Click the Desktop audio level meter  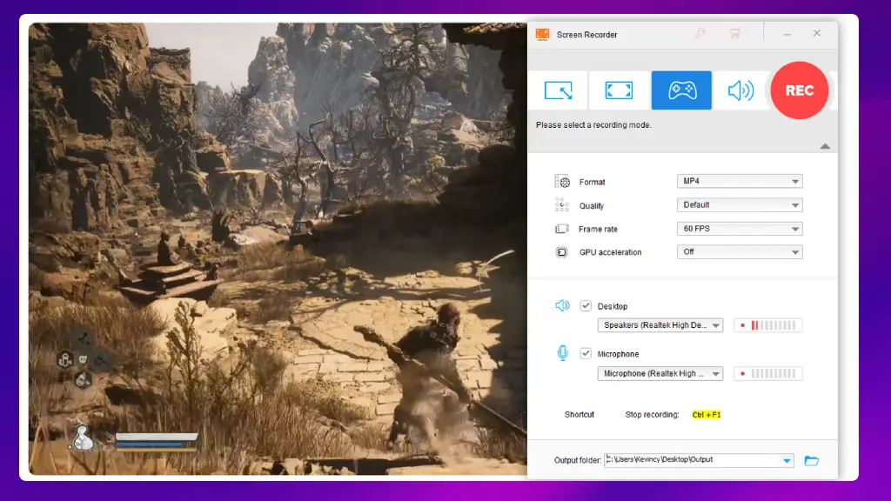pyautogui.click(x=767, y=325)
